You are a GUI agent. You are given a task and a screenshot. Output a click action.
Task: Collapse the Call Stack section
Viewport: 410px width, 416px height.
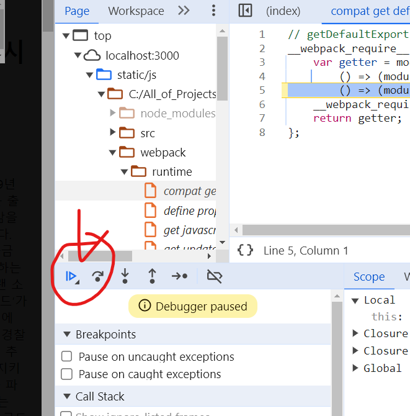point(67,396)
